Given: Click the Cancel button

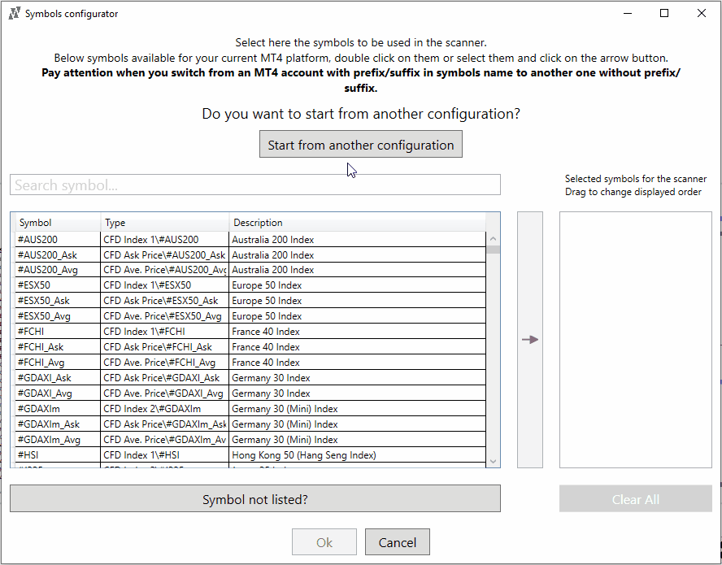Looking at the screenshot, I should (x=398, y=542).
